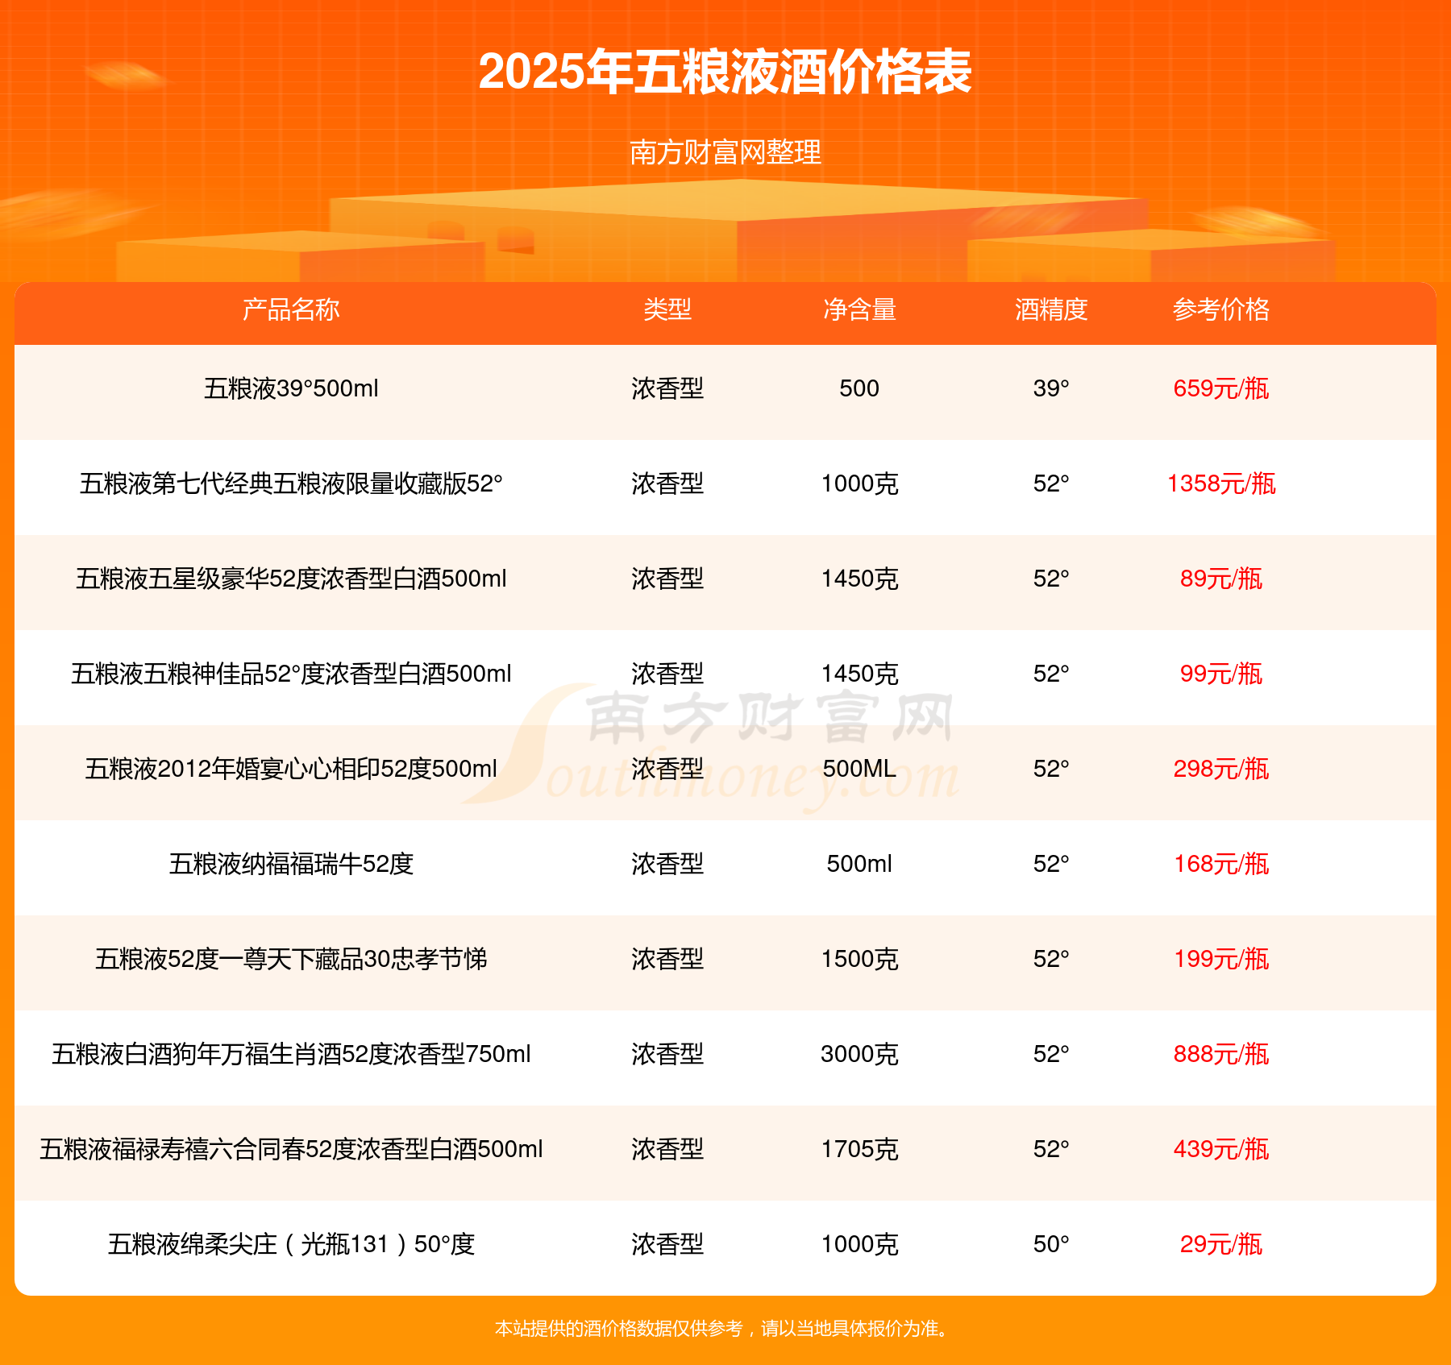Click the "类型" column header
Screen dimensions: 1451x1365
click(x=667, y=309)
